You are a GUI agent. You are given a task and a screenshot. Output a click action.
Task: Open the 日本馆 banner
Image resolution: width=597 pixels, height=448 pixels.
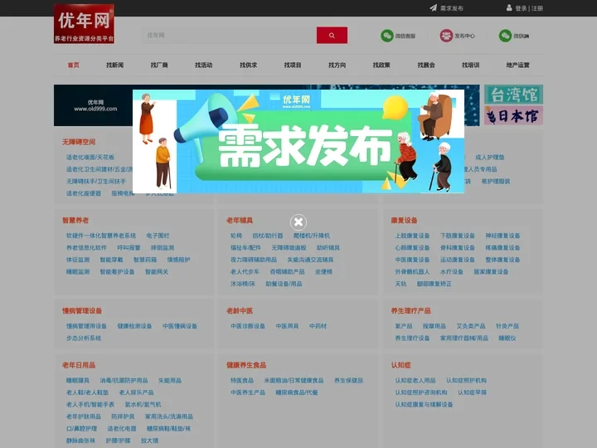(x=513, y=115)
